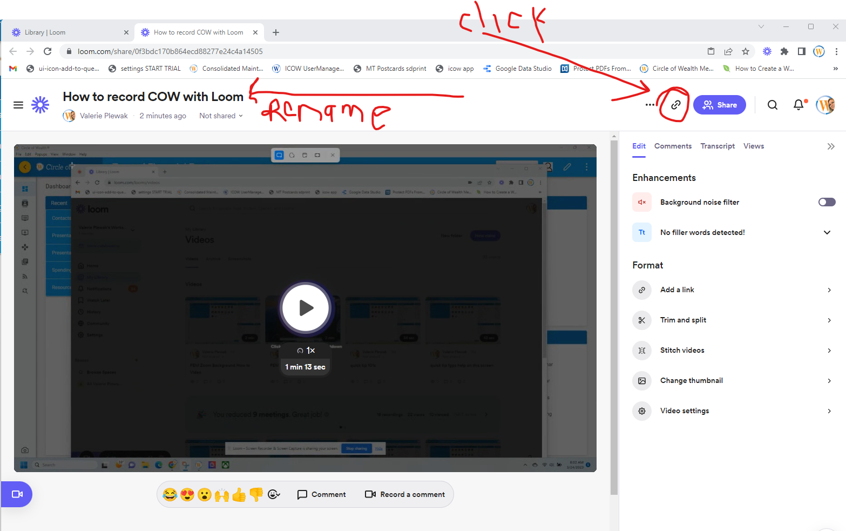Image resolution: width=846 pixels, height=531 pixels.
Task: Play the video
Action: [306, 308]
